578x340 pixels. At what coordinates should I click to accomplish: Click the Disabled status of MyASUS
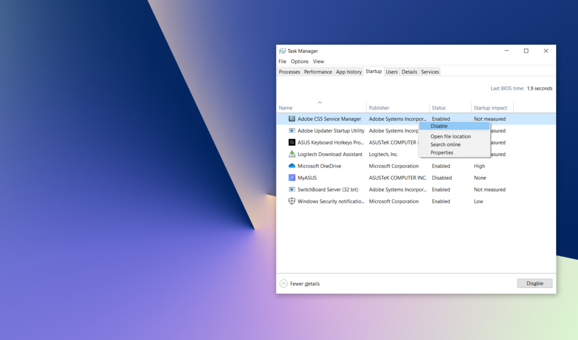pos(442,178)
